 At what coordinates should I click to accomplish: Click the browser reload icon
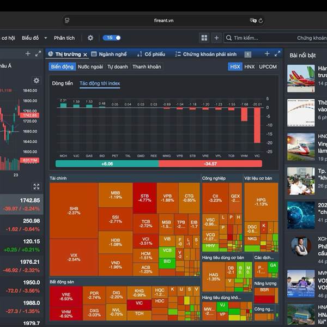click(261, 21)
